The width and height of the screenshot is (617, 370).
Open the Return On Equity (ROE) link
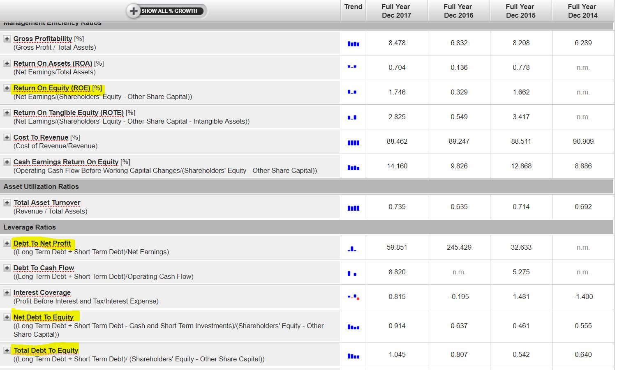[52, 88]
